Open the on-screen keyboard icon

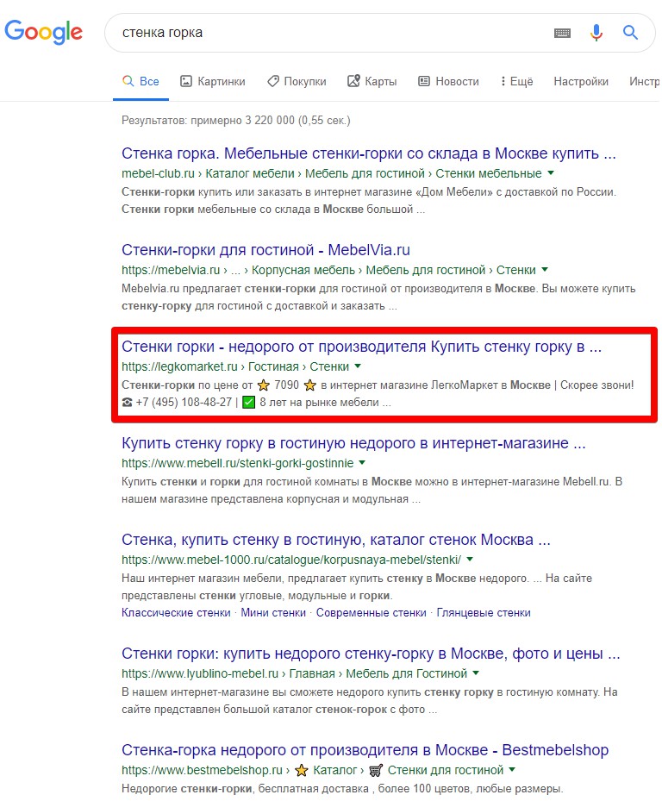point(562,33)
